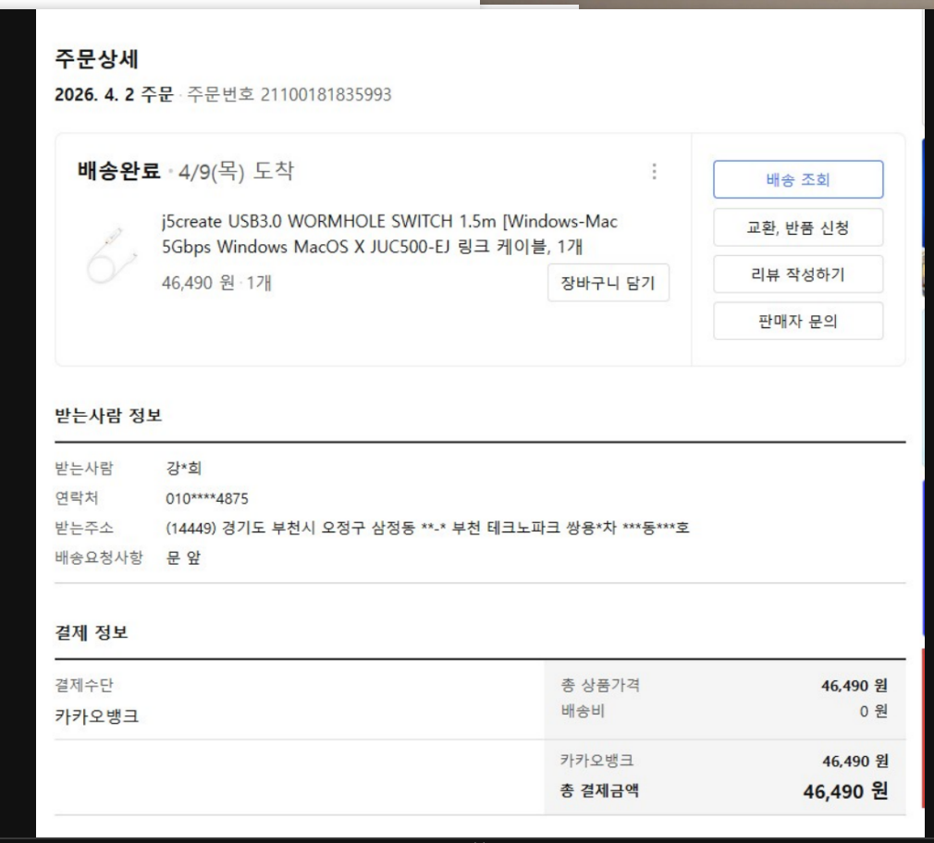Select the order number 21100181835993
Screen dimensions: 934x843
point(326,94)
